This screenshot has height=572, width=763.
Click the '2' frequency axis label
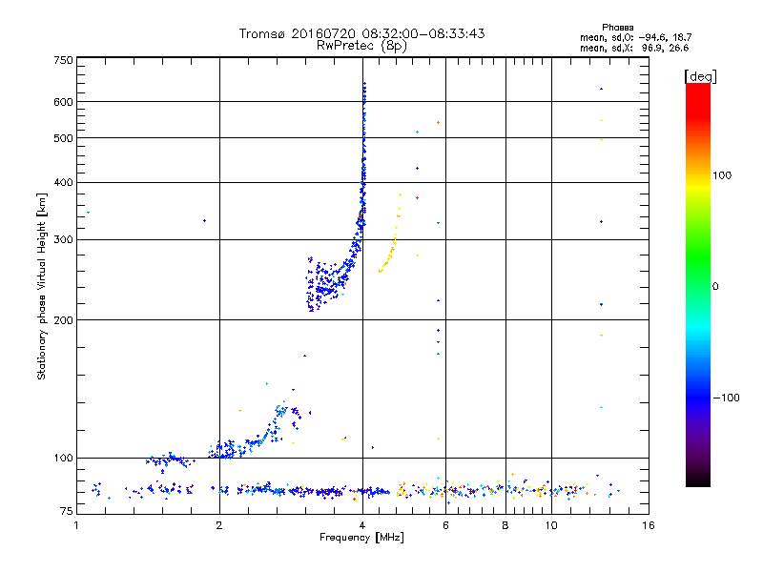pyautogui.click(x=219, y=525)
